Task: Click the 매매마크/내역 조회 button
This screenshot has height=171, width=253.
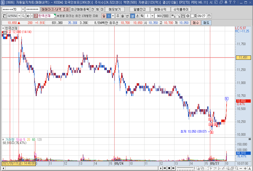Action: pos(55,9)
